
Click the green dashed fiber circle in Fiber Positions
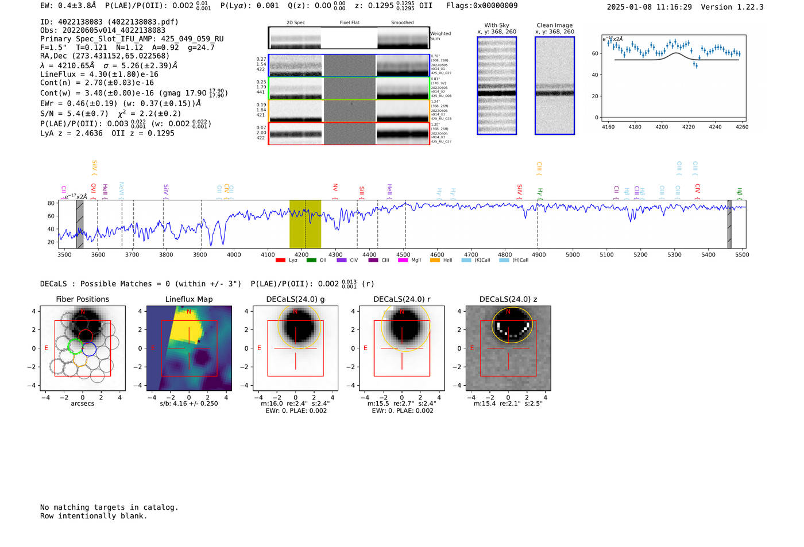pyautogui.click(x=76, y=346)
